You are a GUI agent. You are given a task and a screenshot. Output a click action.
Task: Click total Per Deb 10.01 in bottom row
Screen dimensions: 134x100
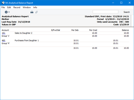pyautogui.click(x=76, y=48)
